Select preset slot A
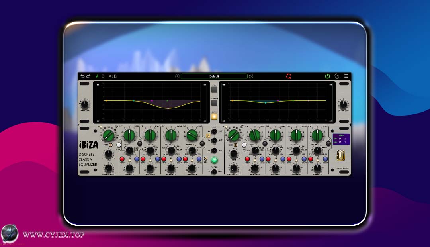Image resolution: width=430 pixels, height=247 pixels. tap(97, 76)
